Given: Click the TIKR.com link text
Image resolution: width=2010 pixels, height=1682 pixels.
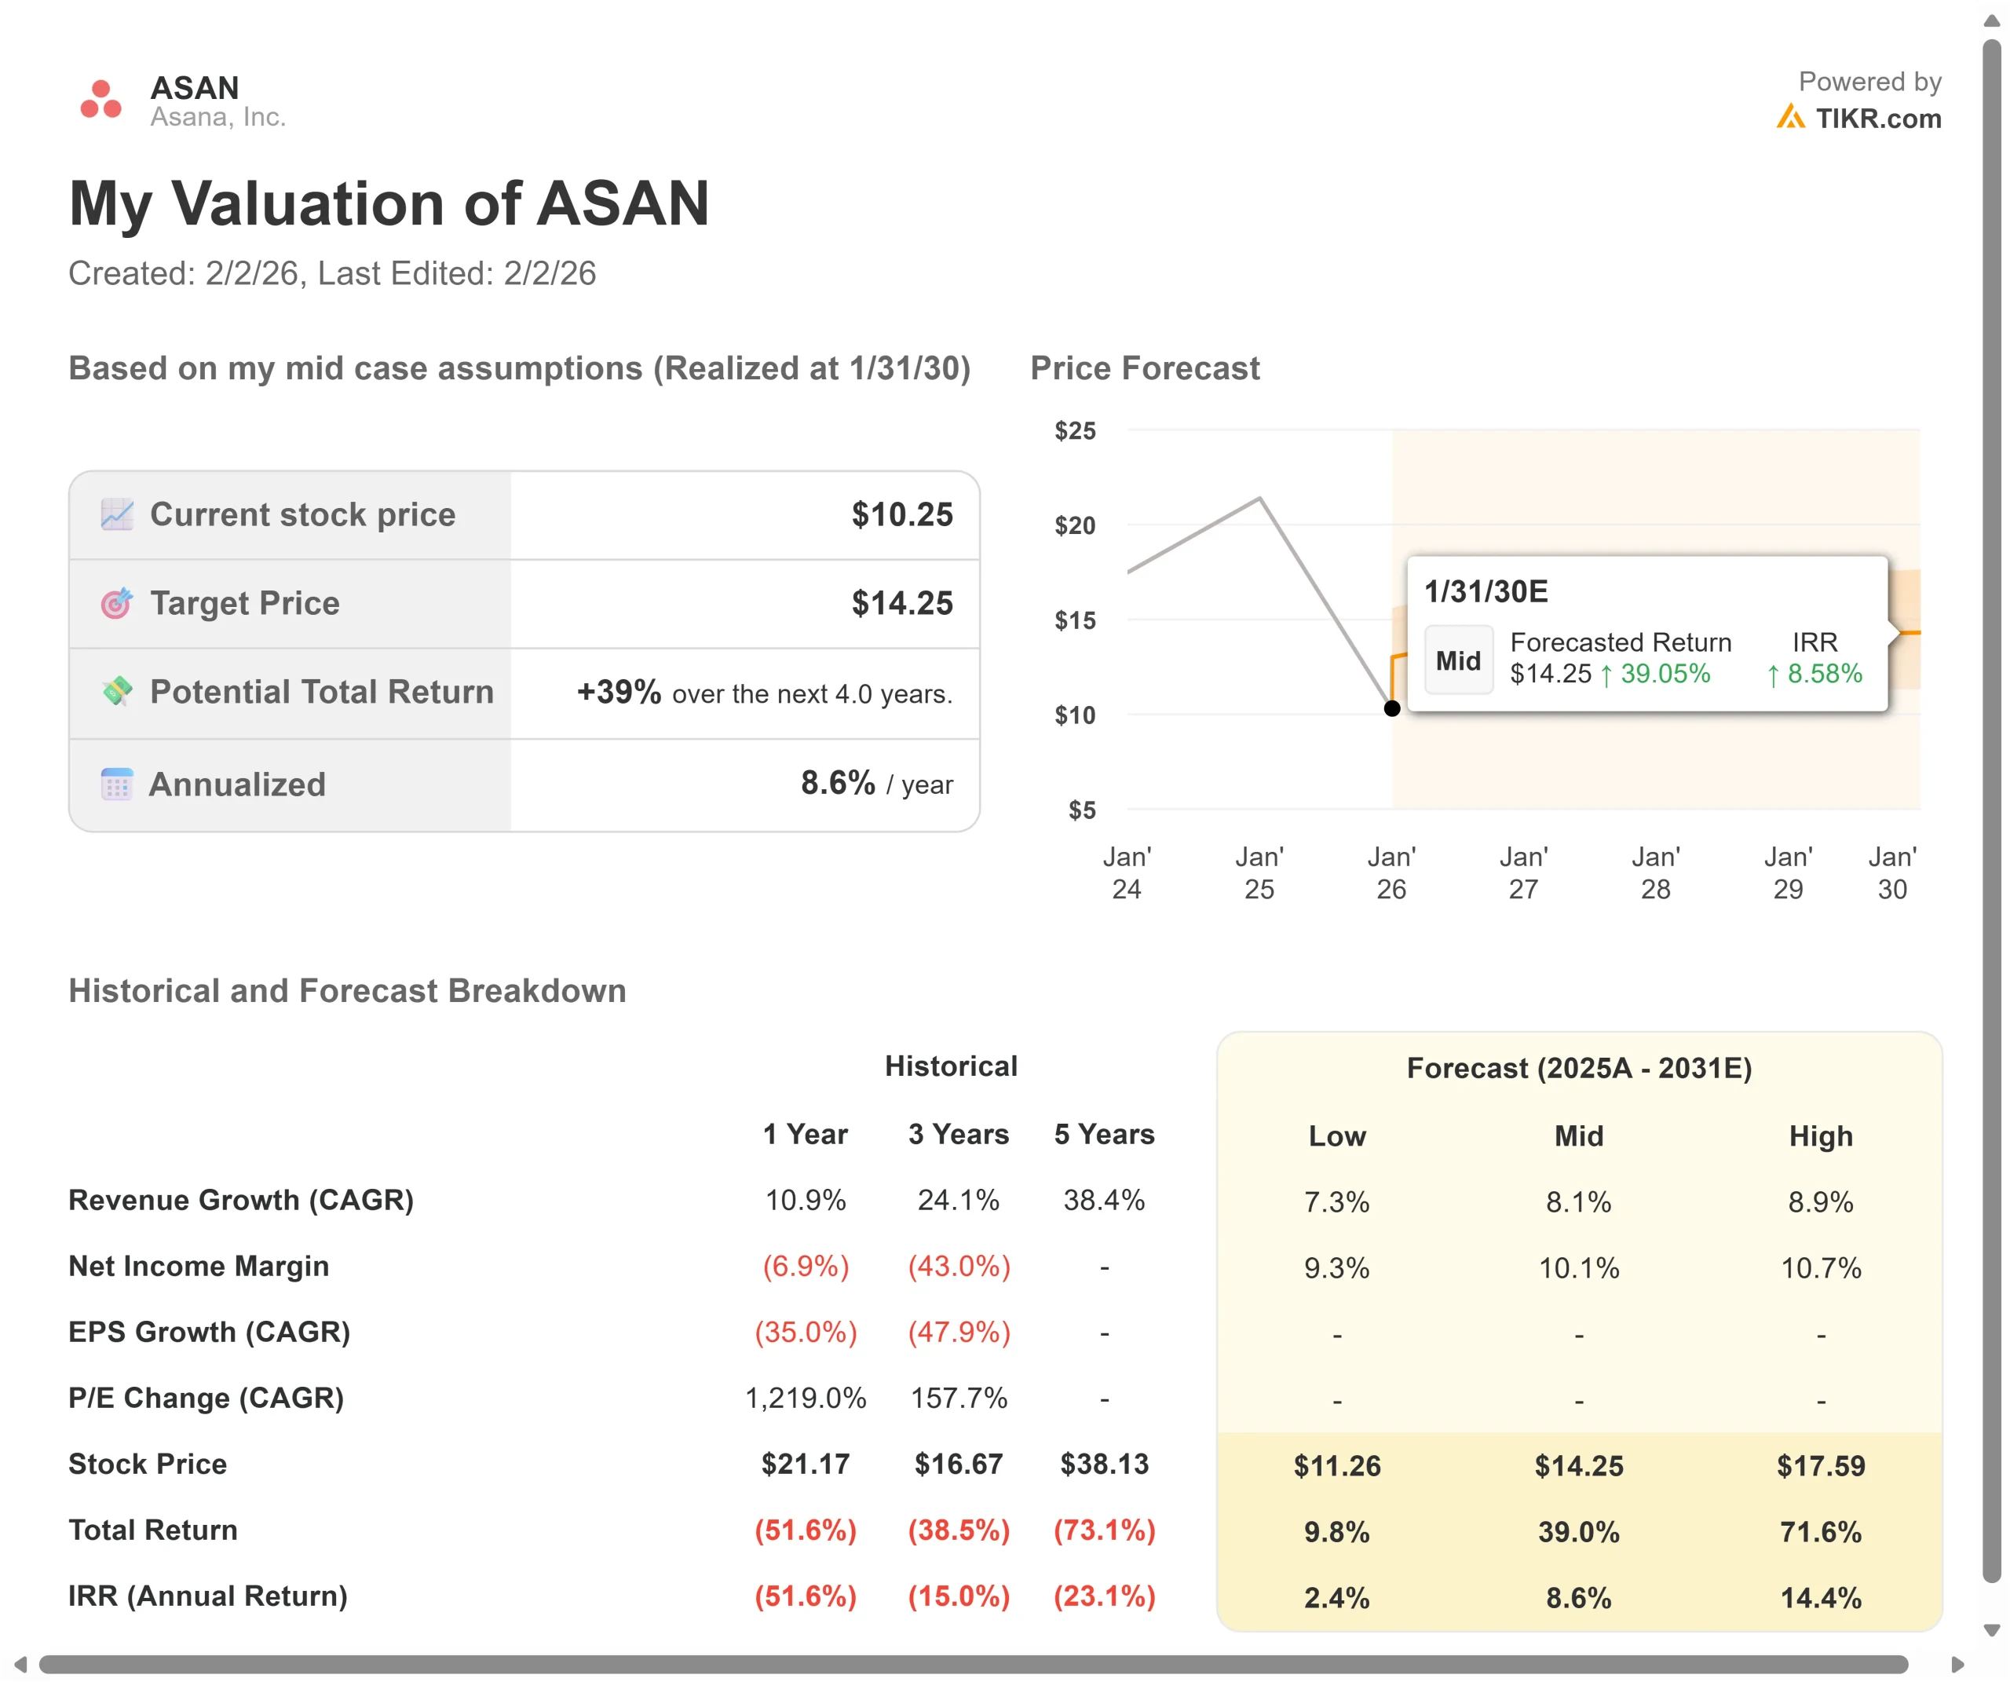Looking at the screenshot, I should (1878, 119).
